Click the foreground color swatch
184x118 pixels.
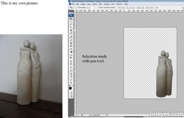(x=70, y=88)
